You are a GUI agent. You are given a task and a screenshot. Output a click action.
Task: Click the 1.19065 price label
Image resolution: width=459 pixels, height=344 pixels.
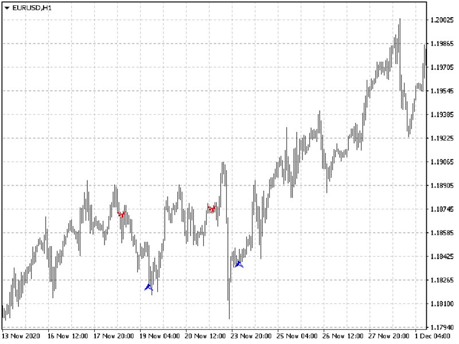[x=442, y=162]
